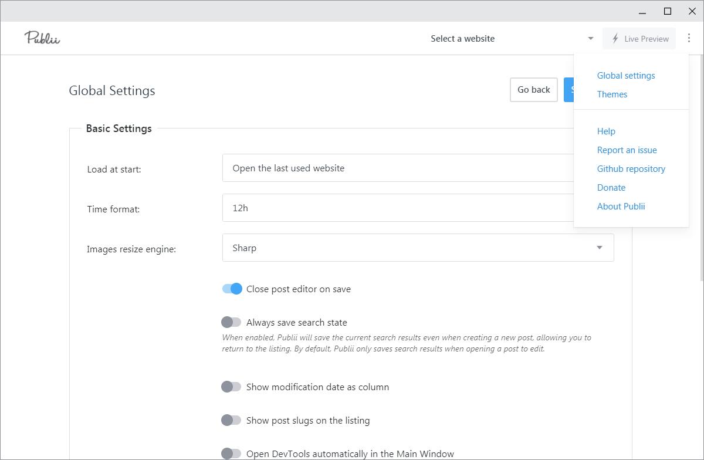Select "Global settings" from the menu

(x=626, y=76)
